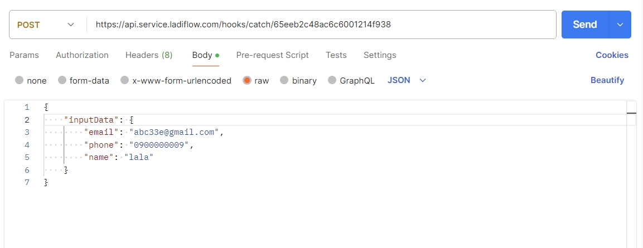The height and width of the screenshot is (248, 643).
Task: Open the Headers (8) tab
Action: 149,55
